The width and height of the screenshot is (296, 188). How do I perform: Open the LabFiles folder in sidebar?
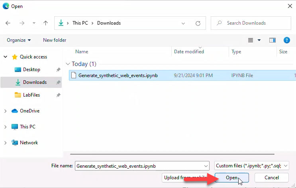click(x=31, y=95)
